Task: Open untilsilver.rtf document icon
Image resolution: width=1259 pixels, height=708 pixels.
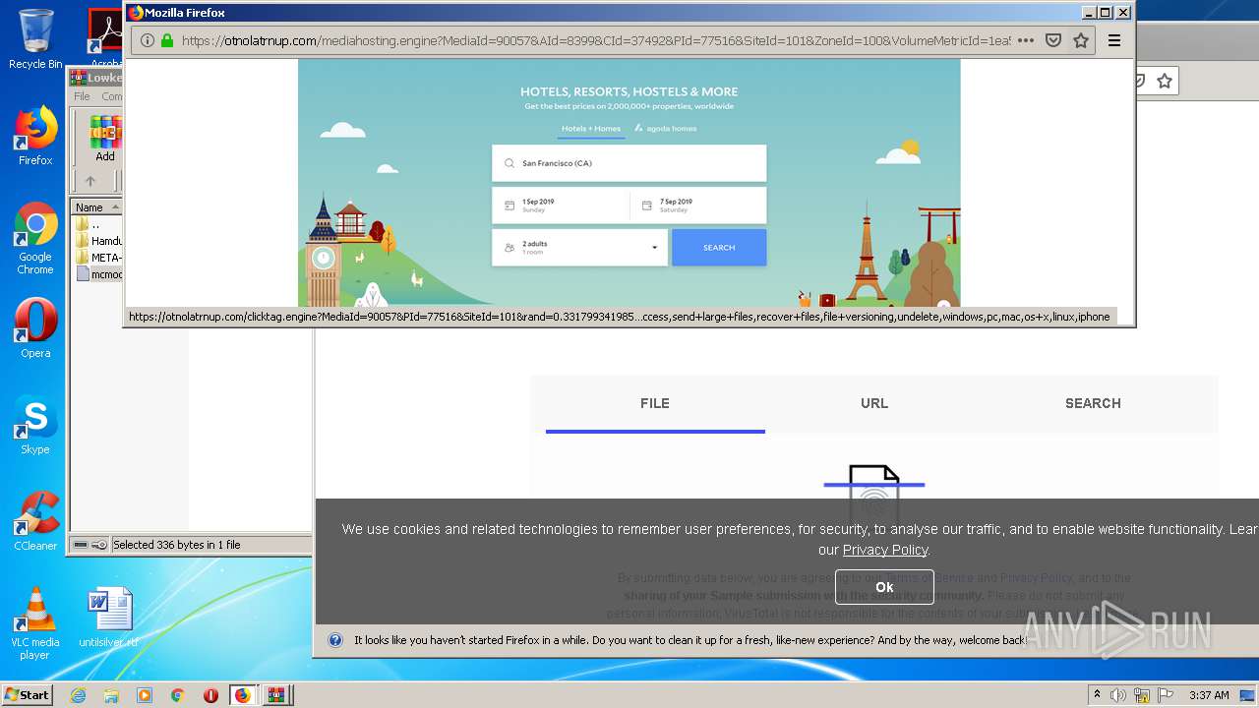Action: click(108, 618)
